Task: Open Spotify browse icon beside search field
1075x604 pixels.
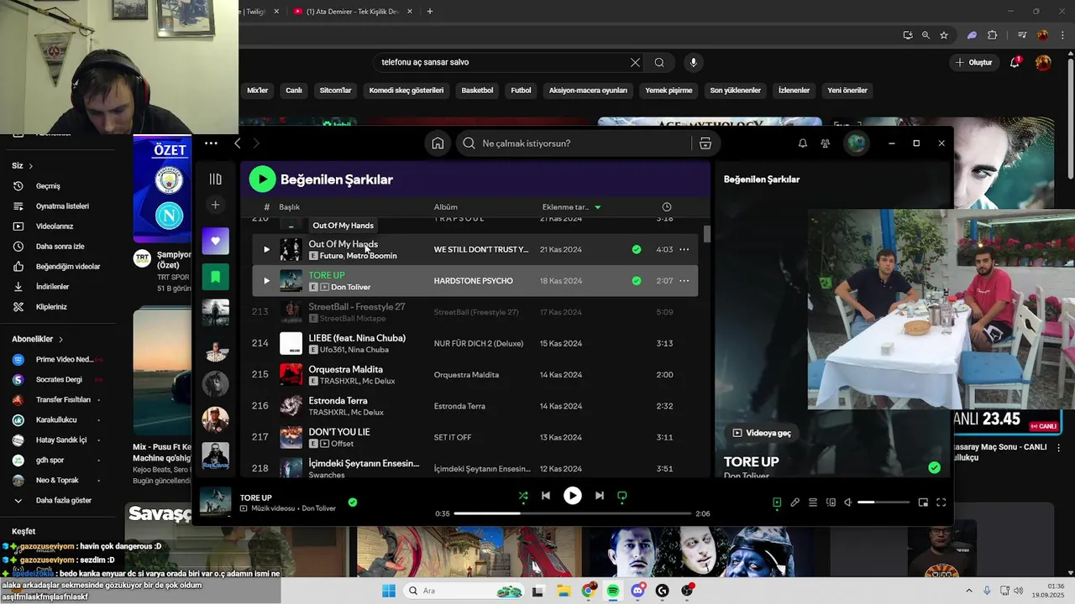Action: pos(705,143)
